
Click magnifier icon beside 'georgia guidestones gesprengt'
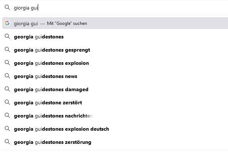(x=7, y=50)
